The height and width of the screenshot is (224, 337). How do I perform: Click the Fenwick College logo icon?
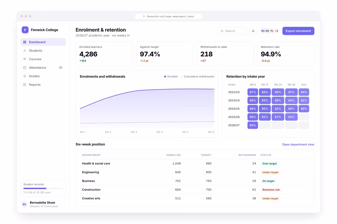[x=25, y=30]
